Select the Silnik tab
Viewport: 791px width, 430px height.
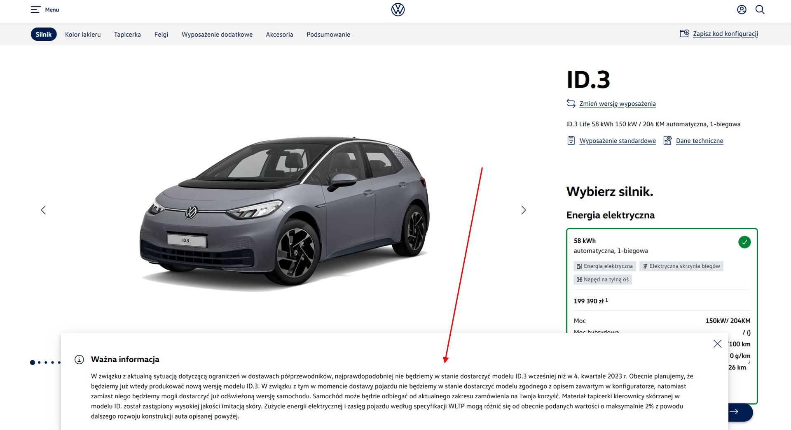(44, 34)
